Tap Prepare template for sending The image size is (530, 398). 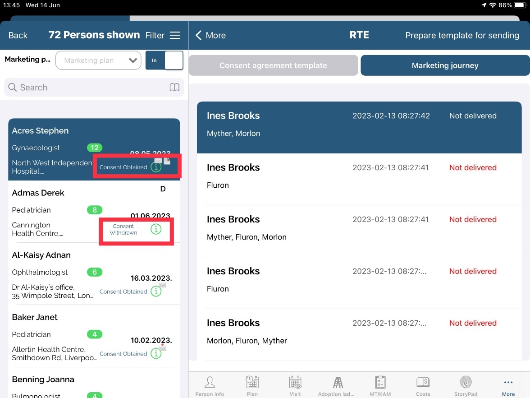462,35
